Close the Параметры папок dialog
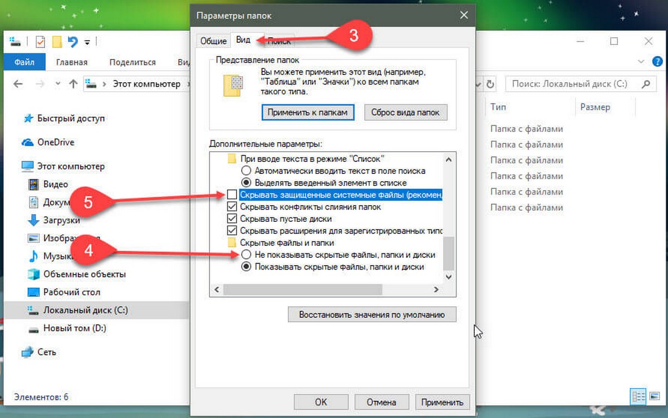Viewport: 668px width, 418px height. point(463,16)
